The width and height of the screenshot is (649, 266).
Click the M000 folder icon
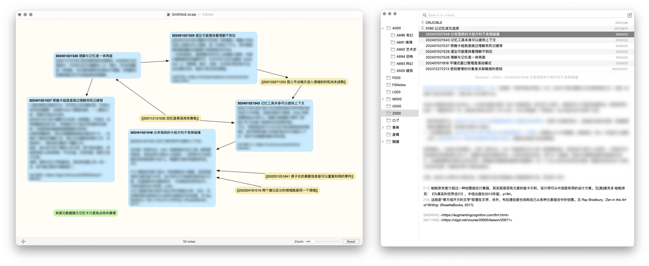[389, 99]
